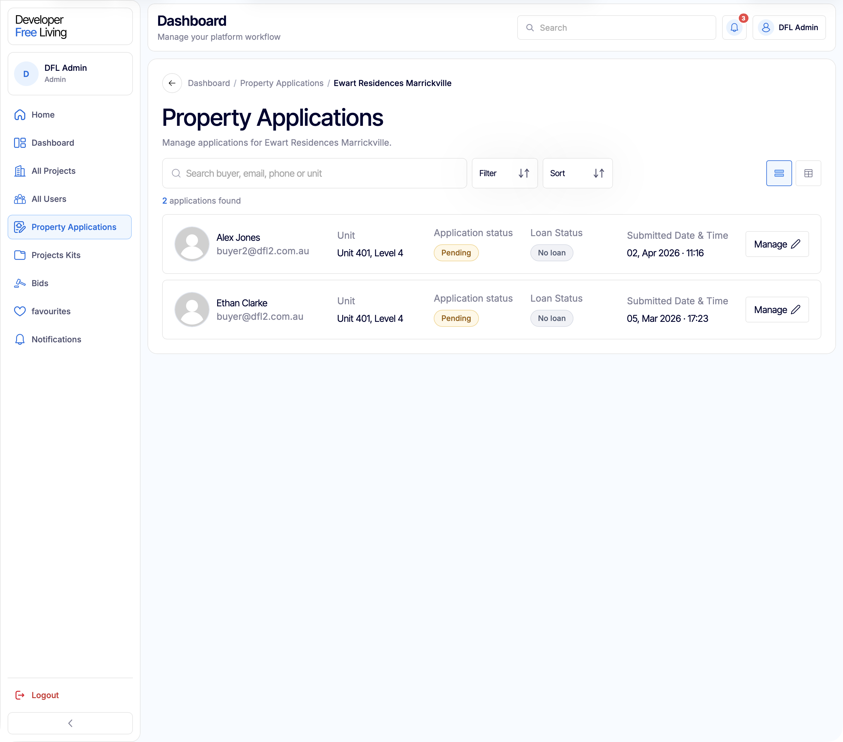Click the D avatar circle in sidebar
The image size is (843, 742).
coord(26,74)
